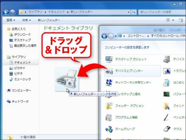Click the ライブラリ breadcrumb in the address bar

tap(35, 12)
